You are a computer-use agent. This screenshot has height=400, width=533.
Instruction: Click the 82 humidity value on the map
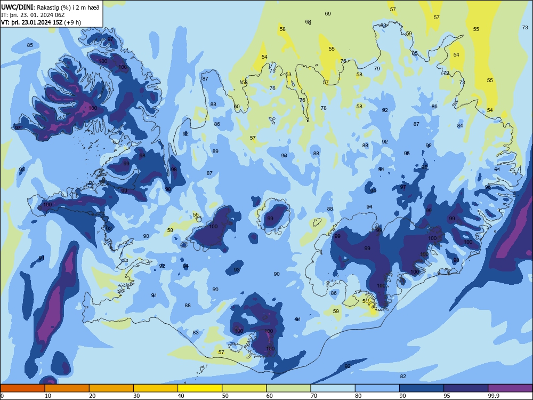pyautogui.click(x=403, y=376)
